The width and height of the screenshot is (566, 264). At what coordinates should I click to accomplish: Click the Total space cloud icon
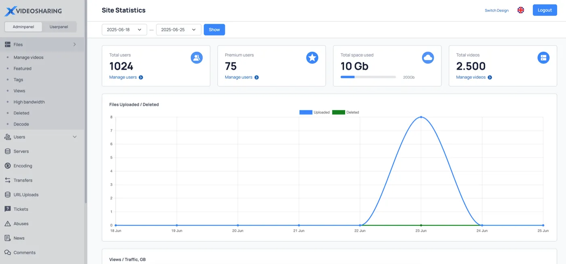click(428, 58)
